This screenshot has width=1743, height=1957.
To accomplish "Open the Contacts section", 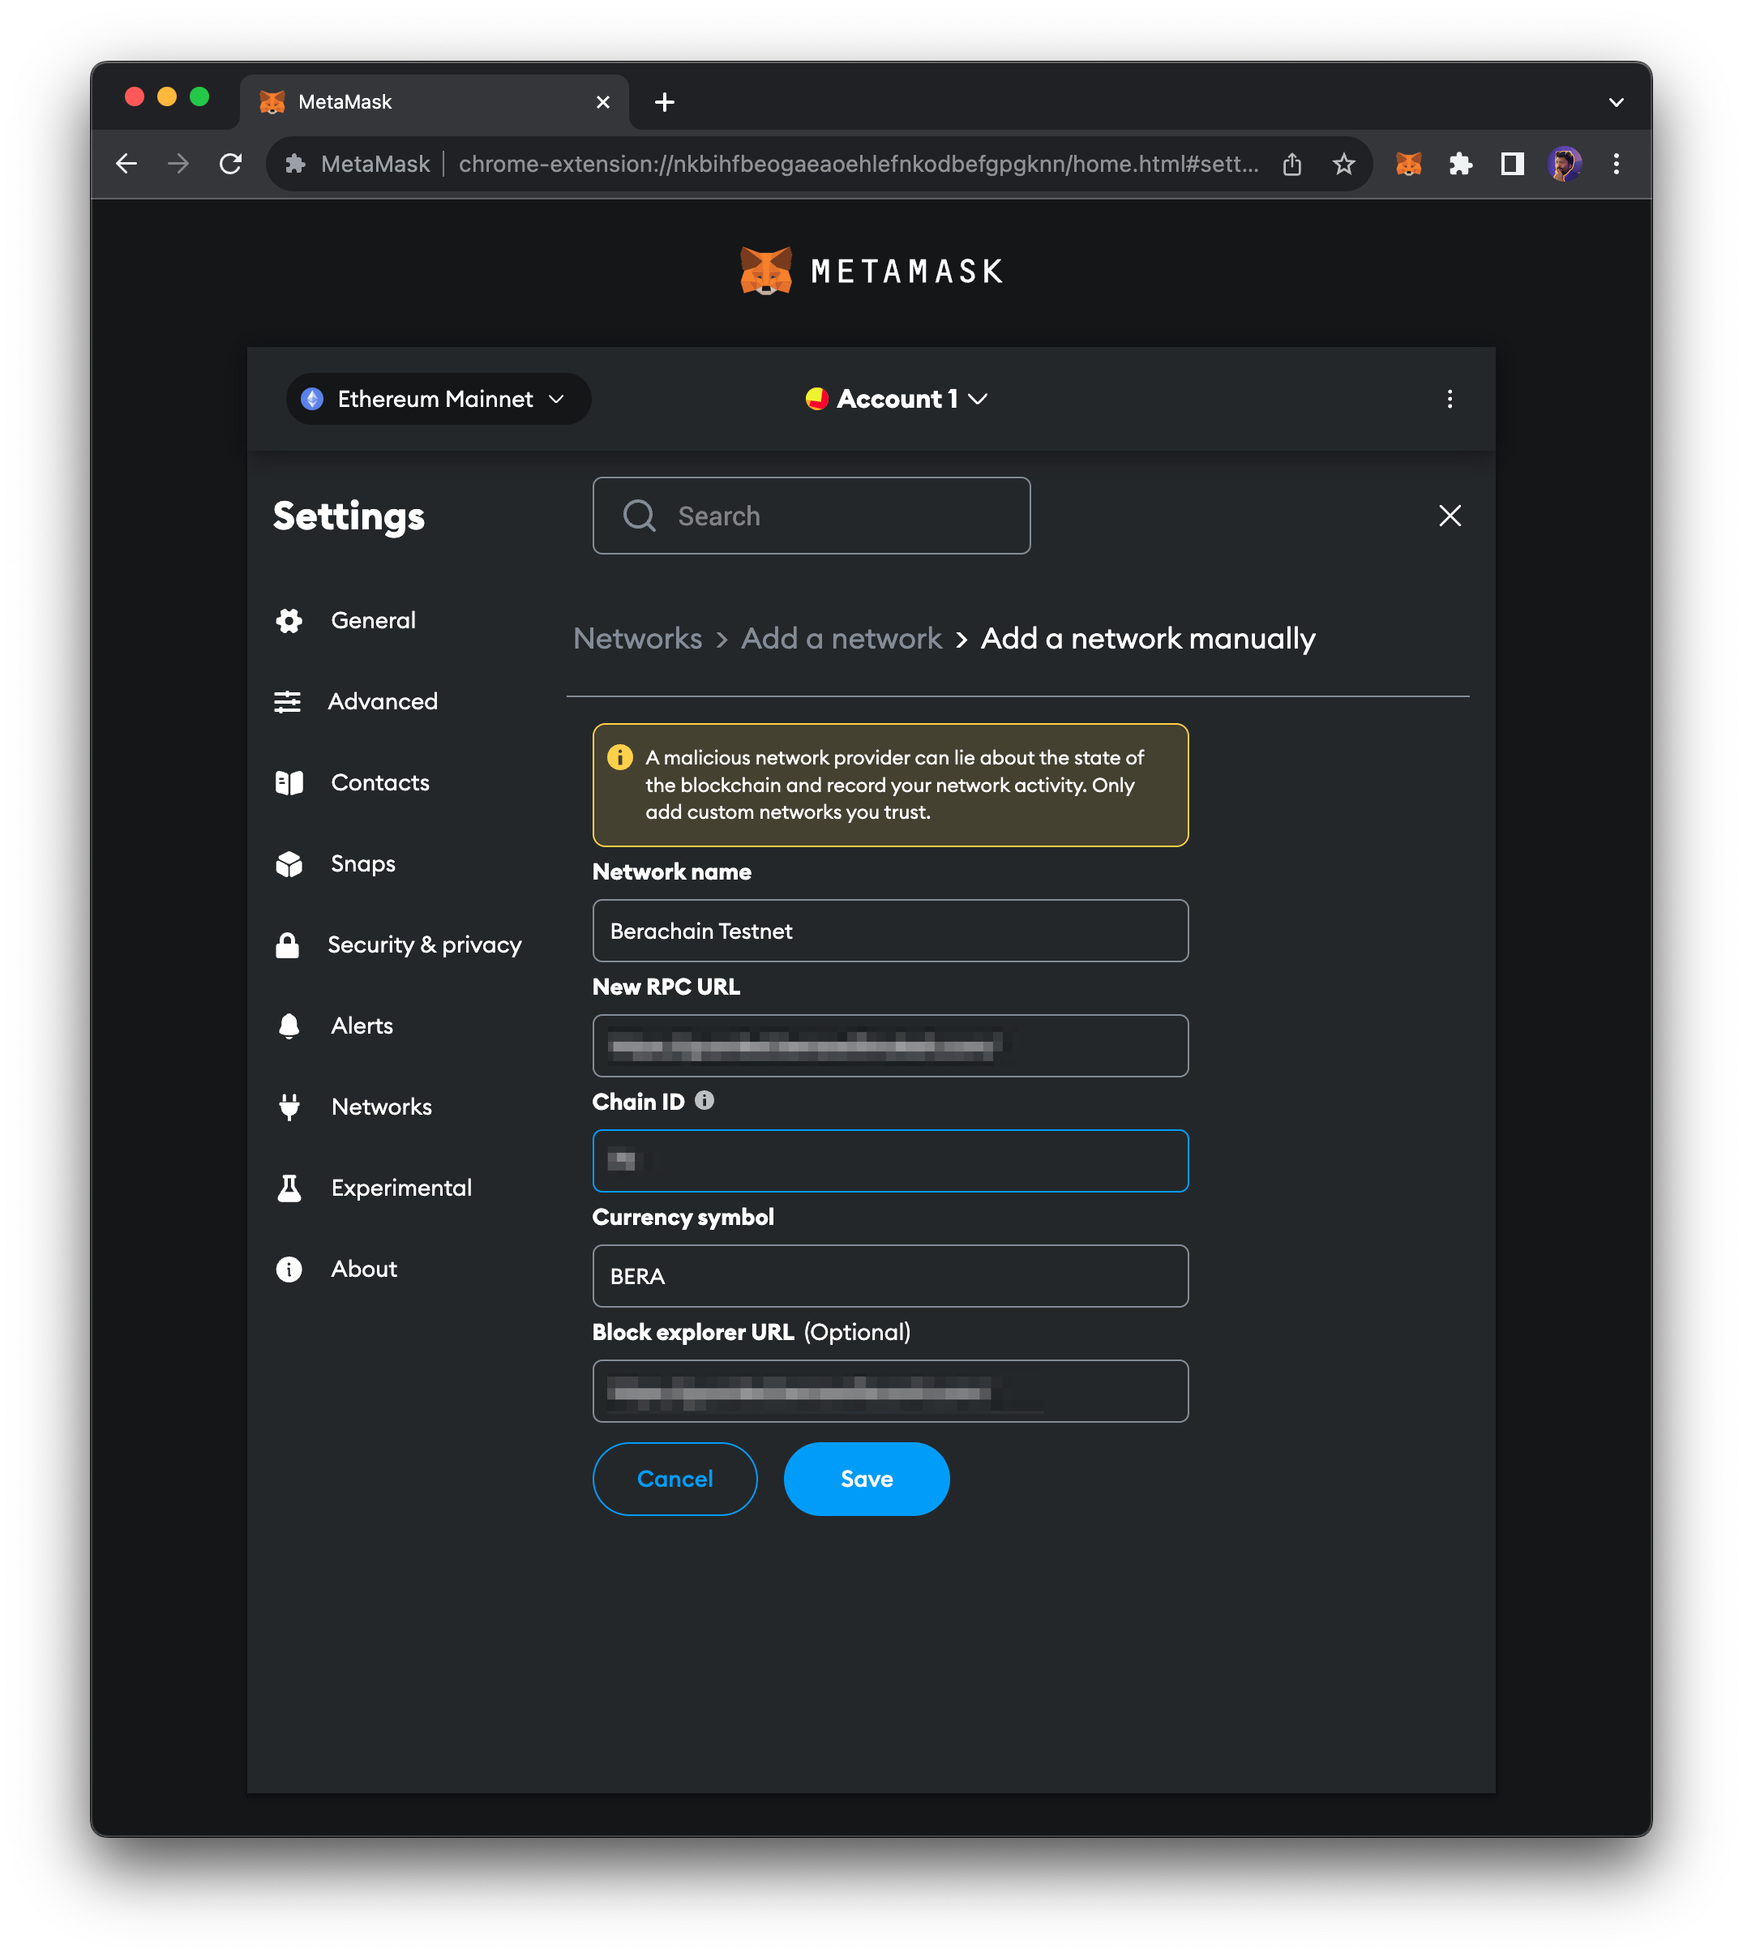I will click(379, 782).
